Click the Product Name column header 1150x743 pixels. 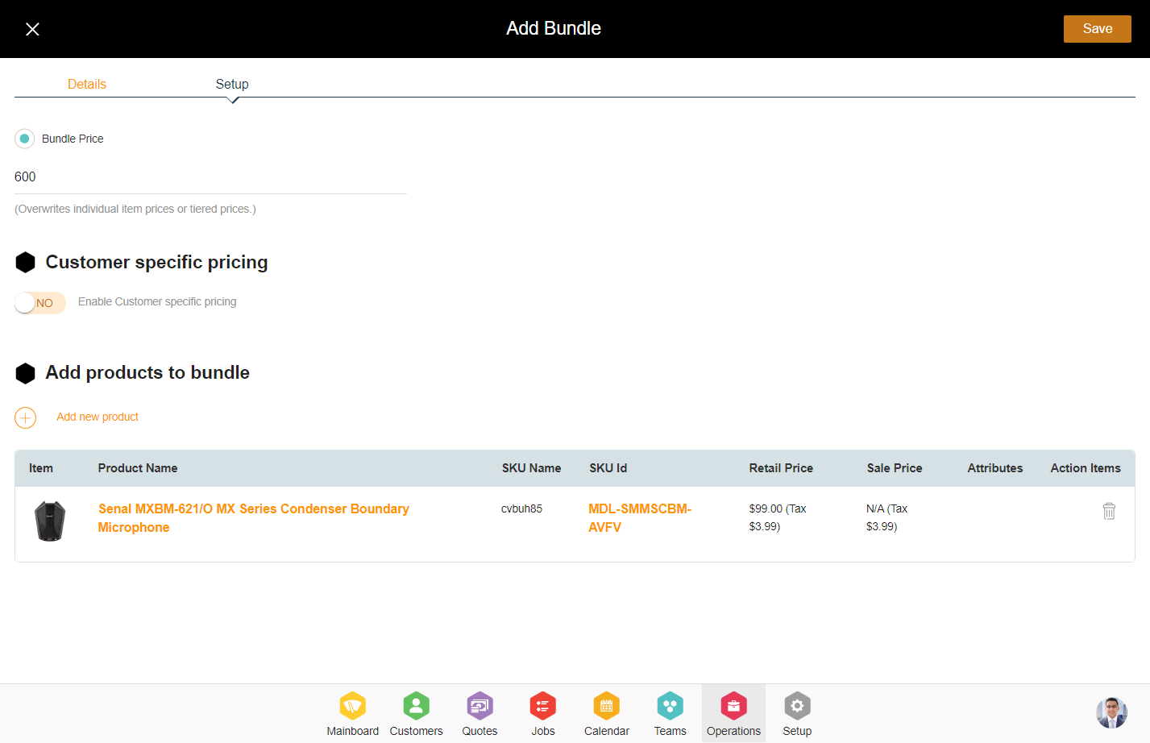pyautogui.click(x=138, y=468)
